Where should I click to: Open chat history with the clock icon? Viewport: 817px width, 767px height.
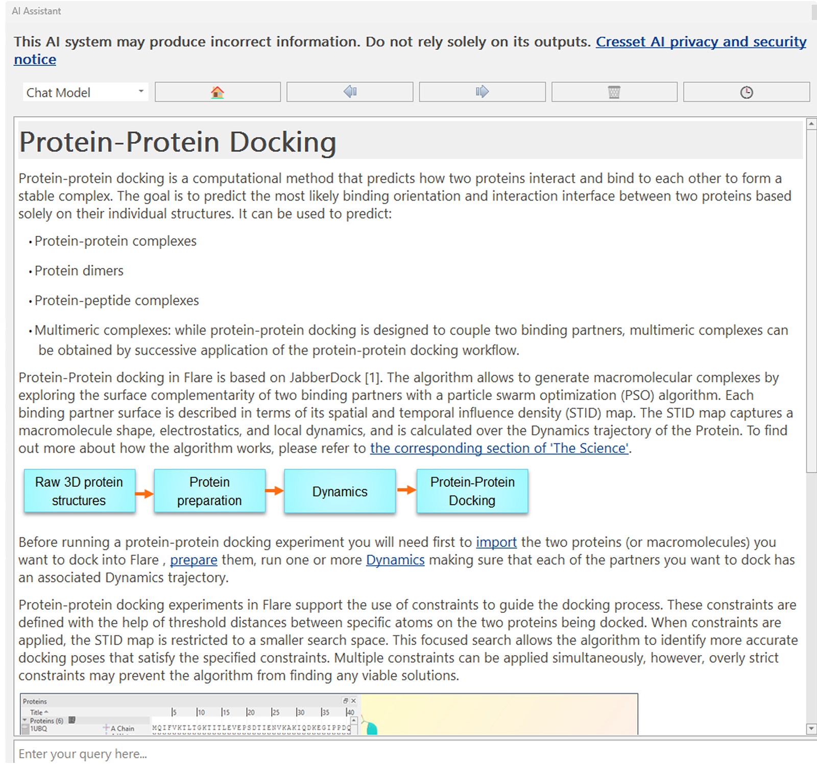(x=746, y=92)
